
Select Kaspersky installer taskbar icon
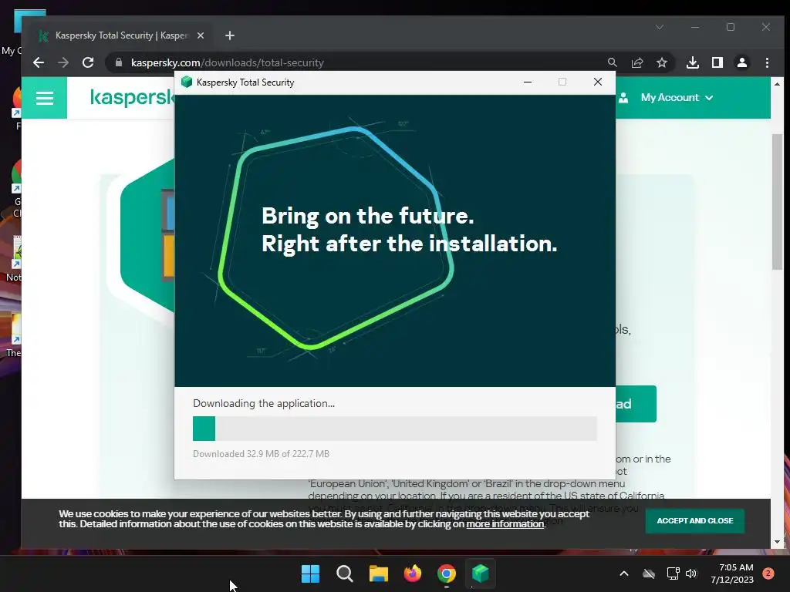click(481, 573)
